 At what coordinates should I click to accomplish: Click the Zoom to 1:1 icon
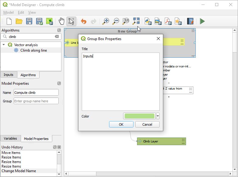(x=126, y=21)
